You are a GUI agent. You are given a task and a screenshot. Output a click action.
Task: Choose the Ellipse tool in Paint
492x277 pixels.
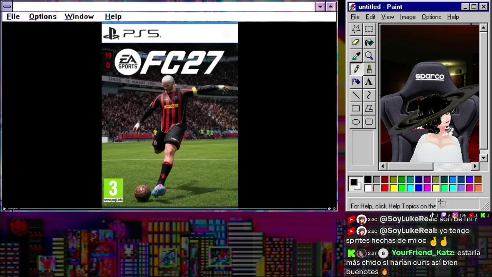[x=356, y=122]
